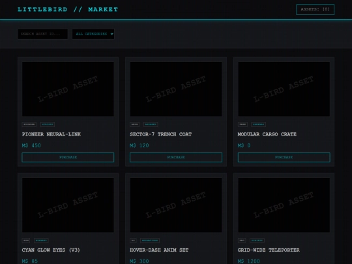352x264 pixels.
Task: Click the M$ 300 price
Action: click(139, 261)
